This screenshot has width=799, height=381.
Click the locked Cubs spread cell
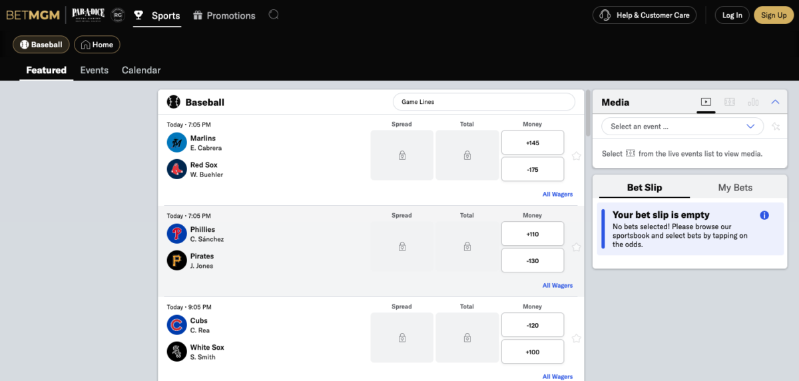(x=402, y=338)
